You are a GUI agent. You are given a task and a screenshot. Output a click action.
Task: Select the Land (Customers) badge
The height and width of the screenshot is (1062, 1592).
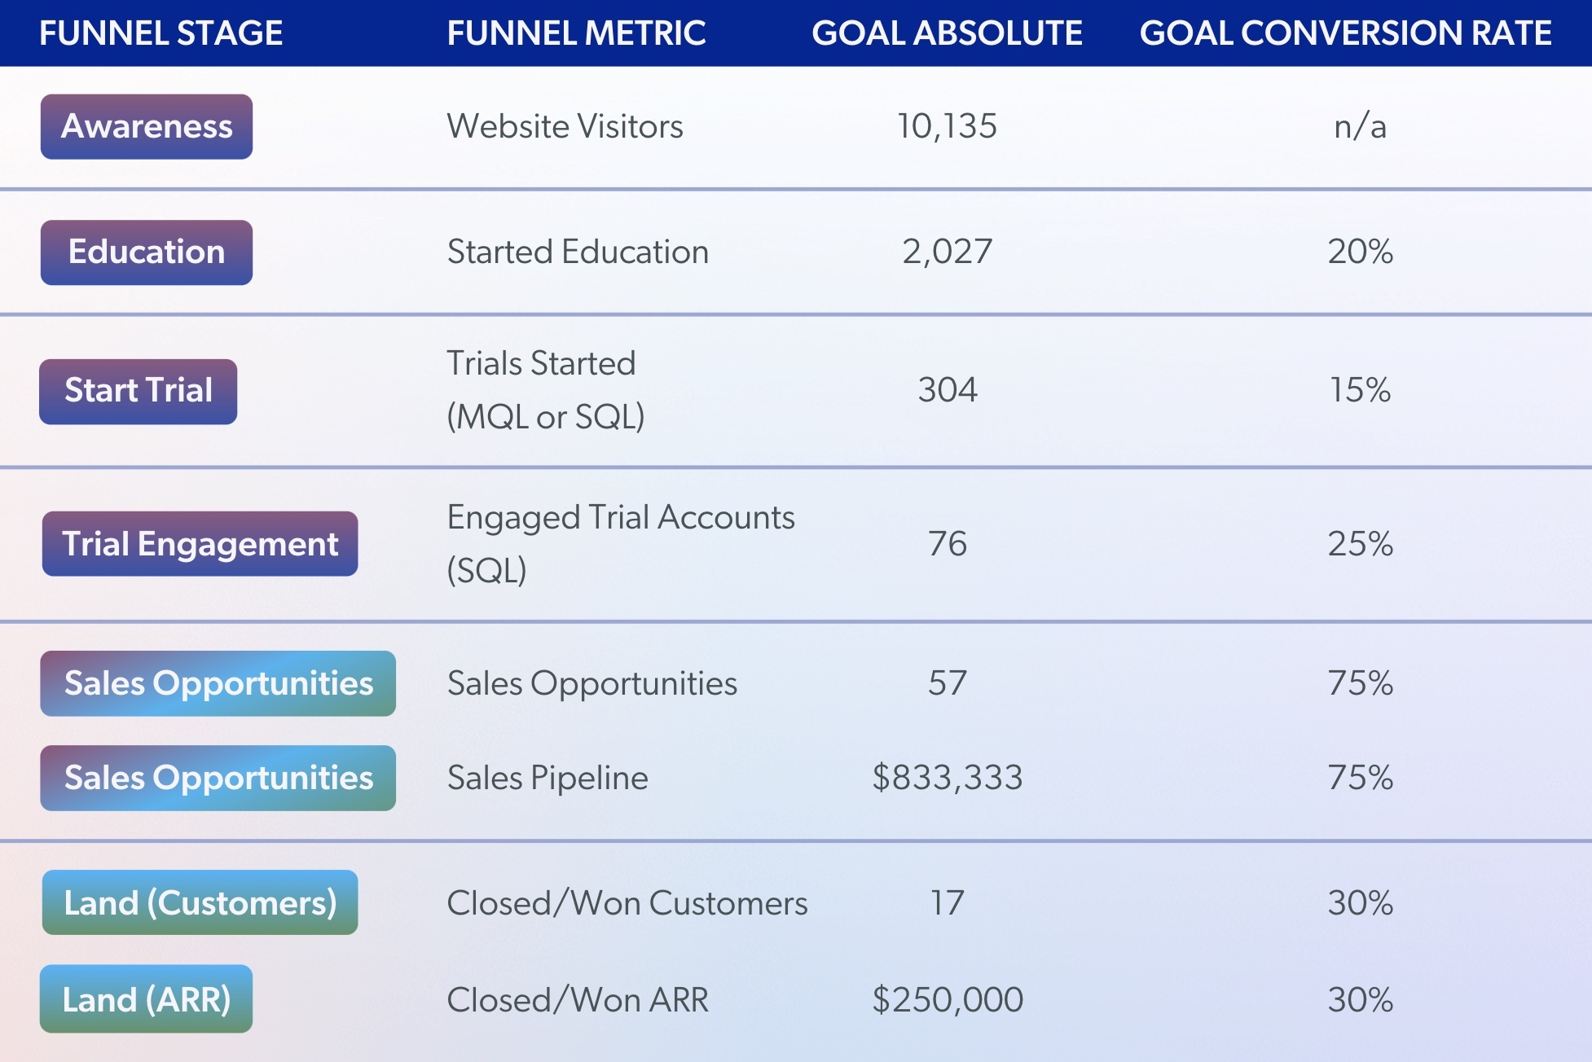pyautogui.click(x=200, y=902)
